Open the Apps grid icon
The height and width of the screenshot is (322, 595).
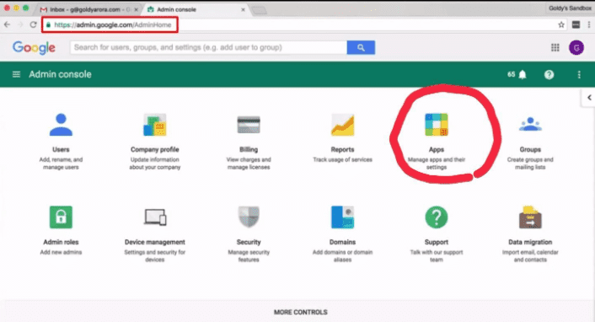coord(437,125)
